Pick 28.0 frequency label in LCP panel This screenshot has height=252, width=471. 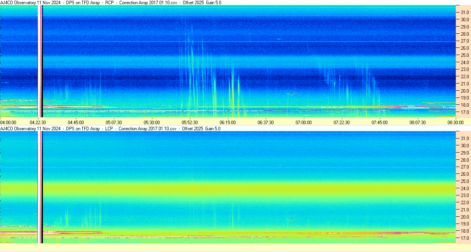point(465,160)
